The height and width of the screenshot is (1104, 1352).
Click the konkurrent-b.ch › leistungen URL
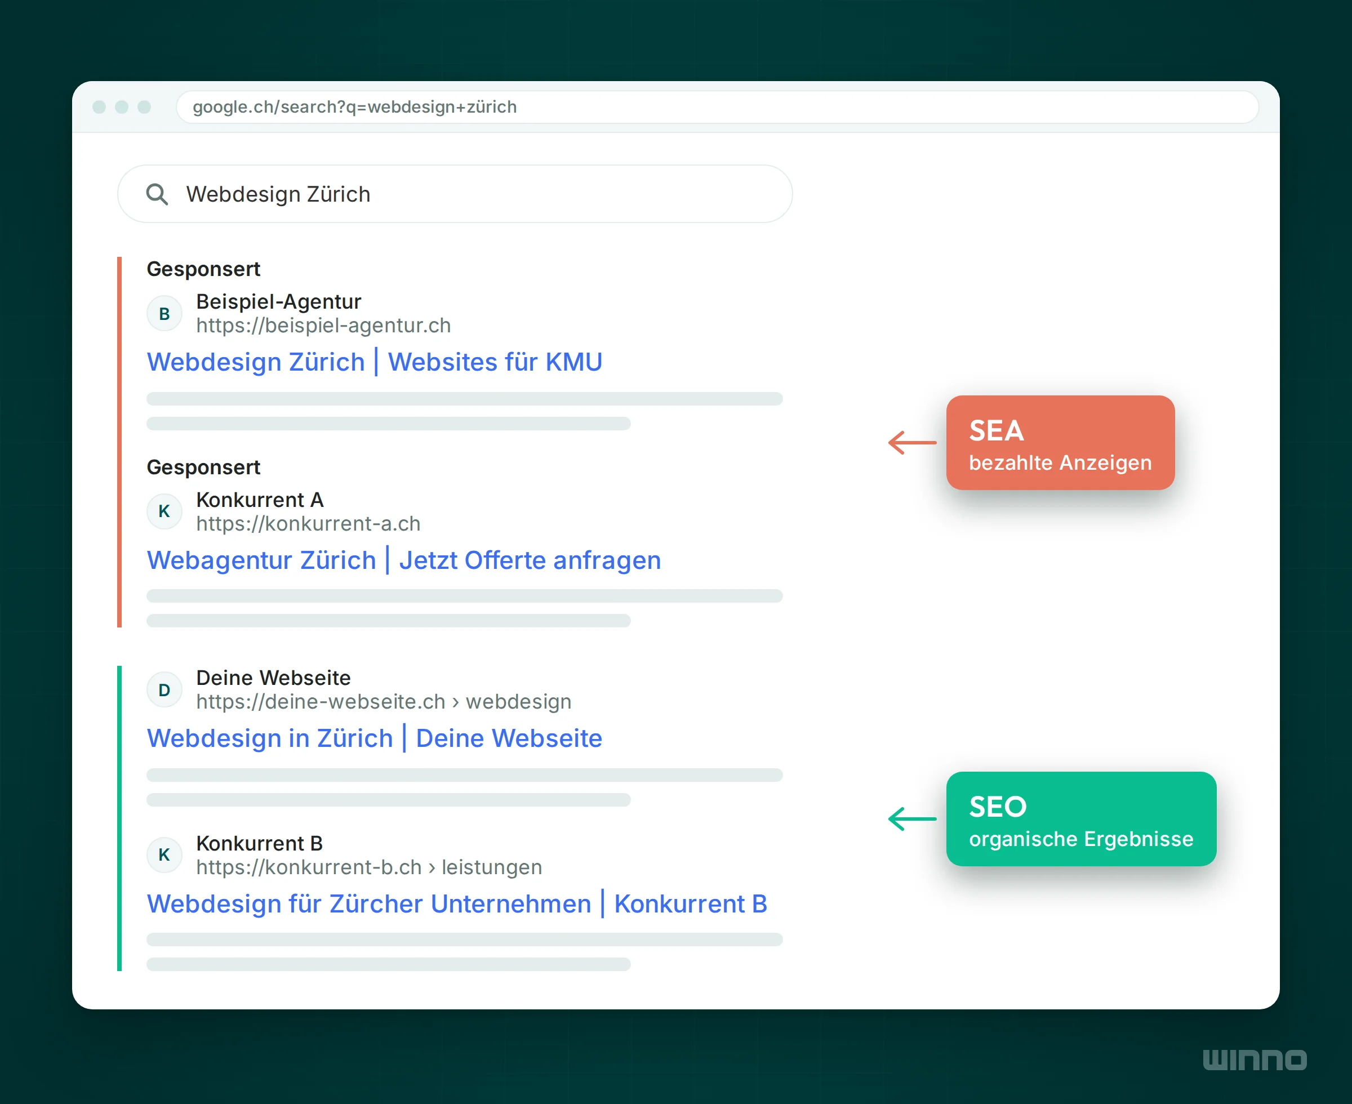(370, 867)
